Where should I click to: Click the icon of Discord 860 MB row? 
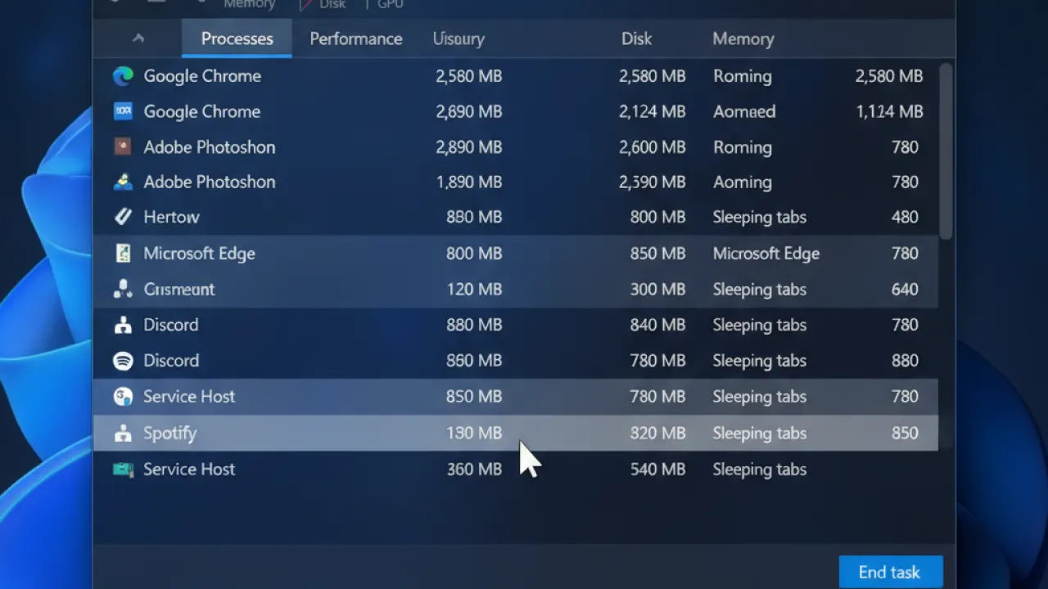[x=123, y=361]
